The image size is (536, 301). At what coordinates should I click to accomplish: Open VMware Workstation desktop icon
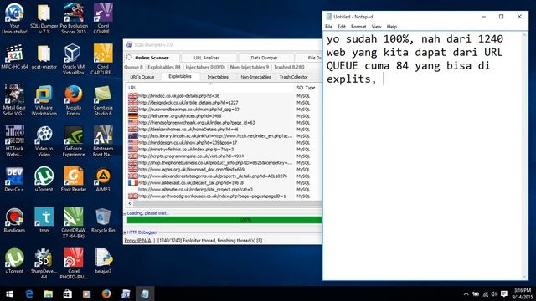click(x=44, y=100)
